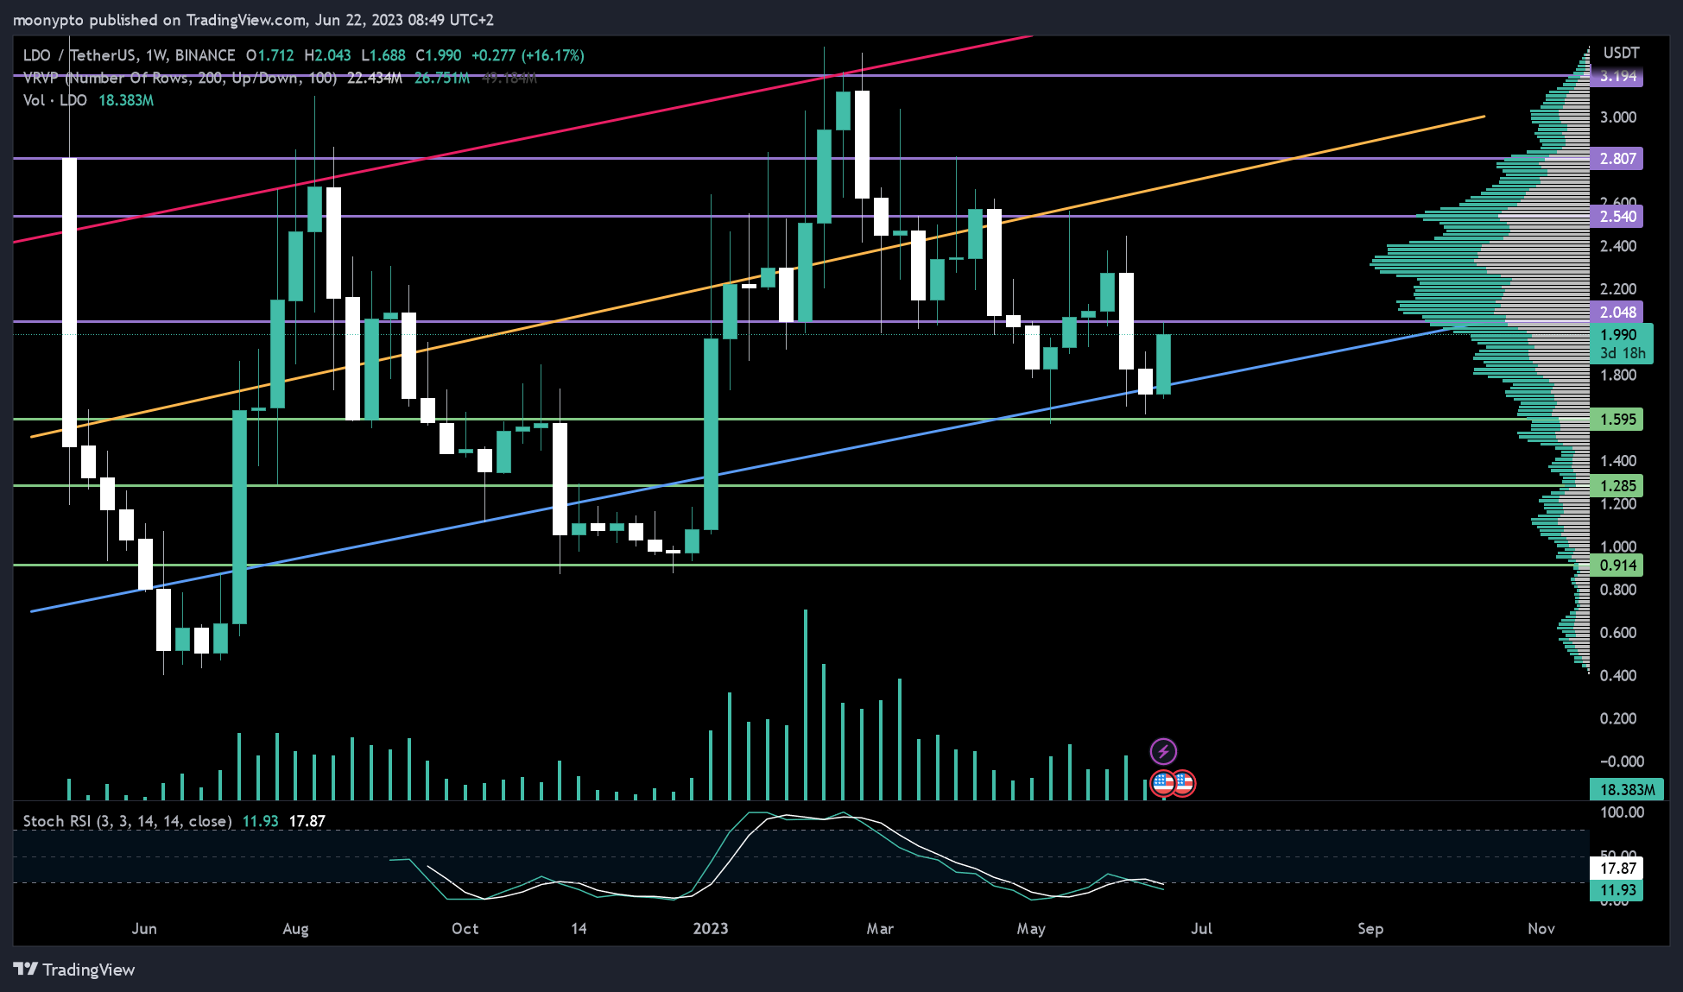Click the 0.400 tick on price axis
1683x992 pixels.
tap(1618, 675)
